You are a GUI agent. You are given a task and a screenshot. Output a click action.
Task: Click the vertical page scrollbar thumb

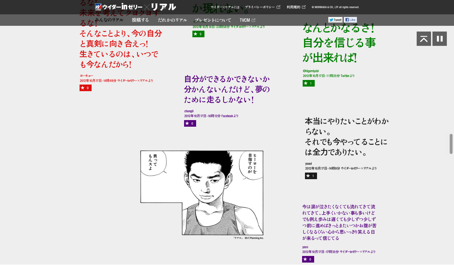[x=451, y=144]
